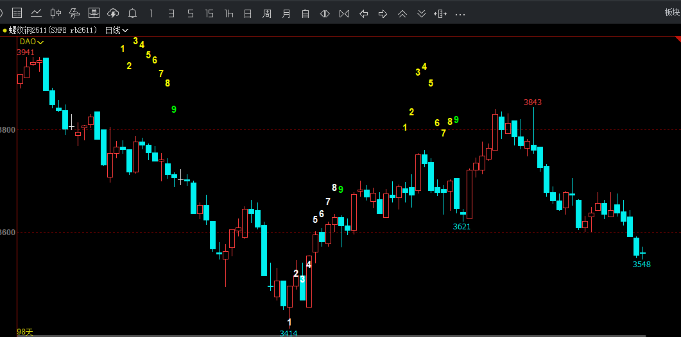The width and height of the screenshot is (681, 337).
Task: Select the 1-minute period button
Action: coord(151,13)
